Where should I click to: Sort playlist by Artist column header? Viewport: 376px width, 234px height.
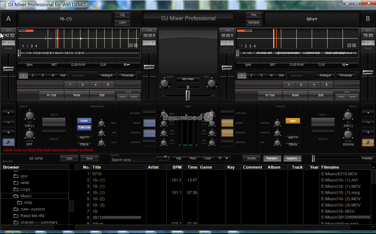[156, 167]
